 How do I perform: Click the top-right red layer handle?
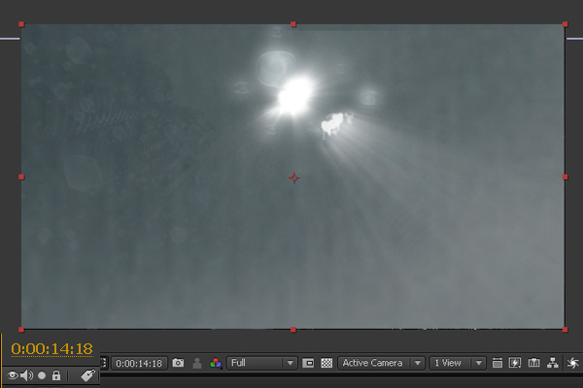coord(566,24)
